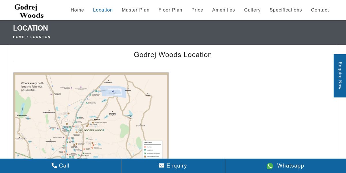Open the Home menu item
This screenshot has height=173, width=346.
[77, 10]
